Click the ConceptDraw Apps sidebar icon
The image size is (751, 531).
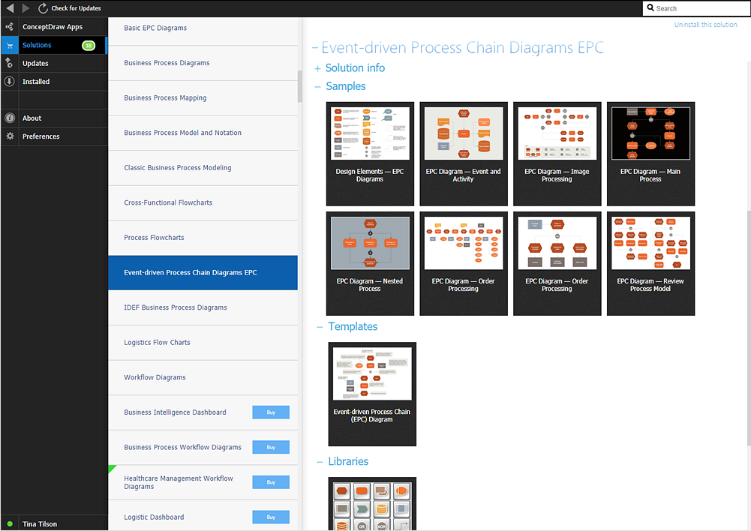point(10,27)
